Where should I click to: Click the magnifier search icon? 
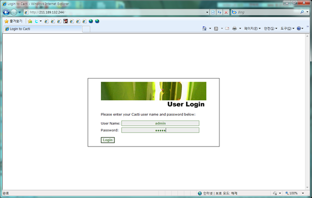pos(302,12)
